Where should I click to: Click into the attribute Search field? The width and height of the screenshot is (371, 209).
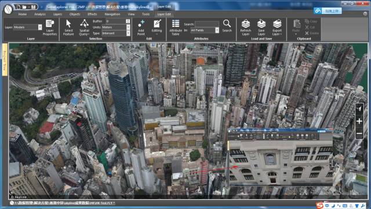(207, 24)
